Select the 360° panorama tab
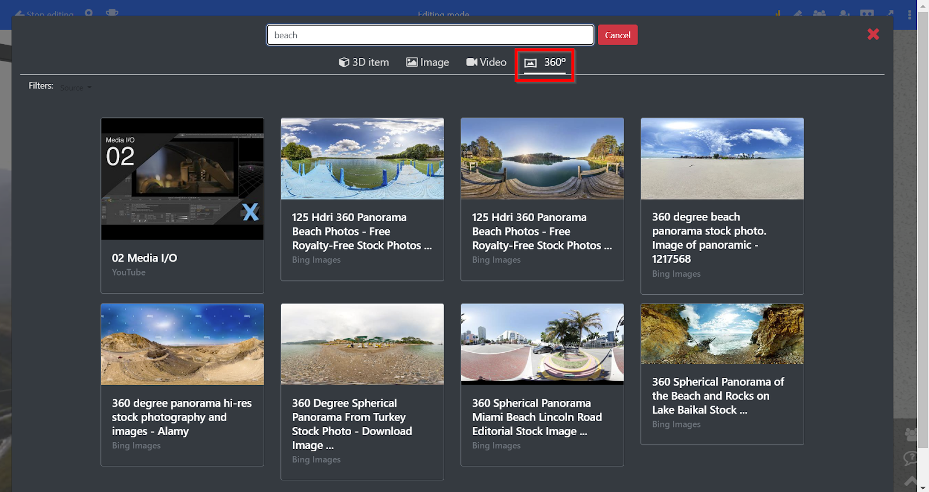Screen dimensions: 929x492 (545, 63)
